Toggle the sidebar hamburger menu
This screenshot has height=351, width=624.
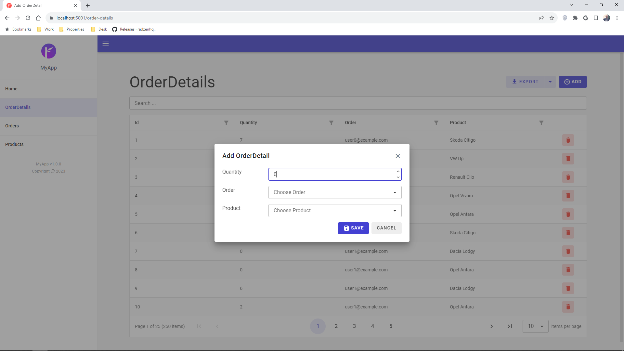106,44
